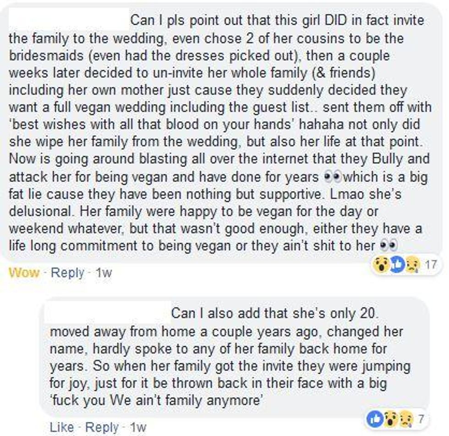Click the thumbs-up icon beside the 17 count
The image size is (449, 436).
pyautogui.click(x=398, y=265)
